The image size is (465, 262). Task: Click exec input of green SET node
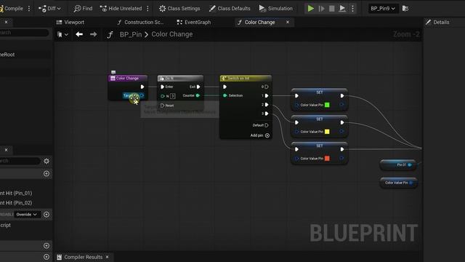[x=296, y=95]
